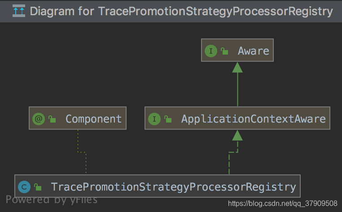The width and height of the screenshot is (342, 212).
Task: Click the lock icon beside TracePromotionStrategyProcessorRegistry
Action: 38,187
